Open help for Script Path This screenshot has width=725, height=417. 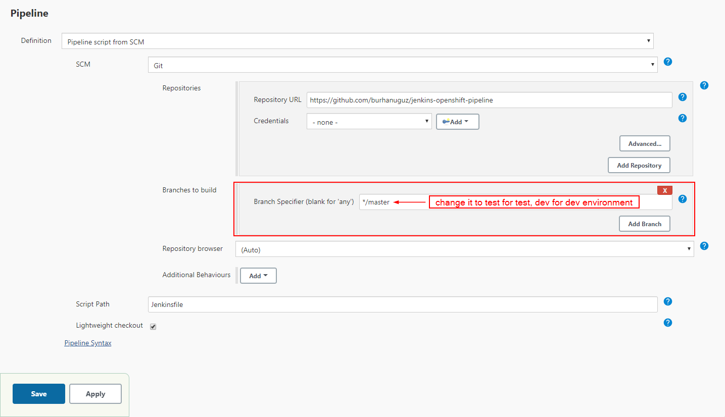coord(668,301)
